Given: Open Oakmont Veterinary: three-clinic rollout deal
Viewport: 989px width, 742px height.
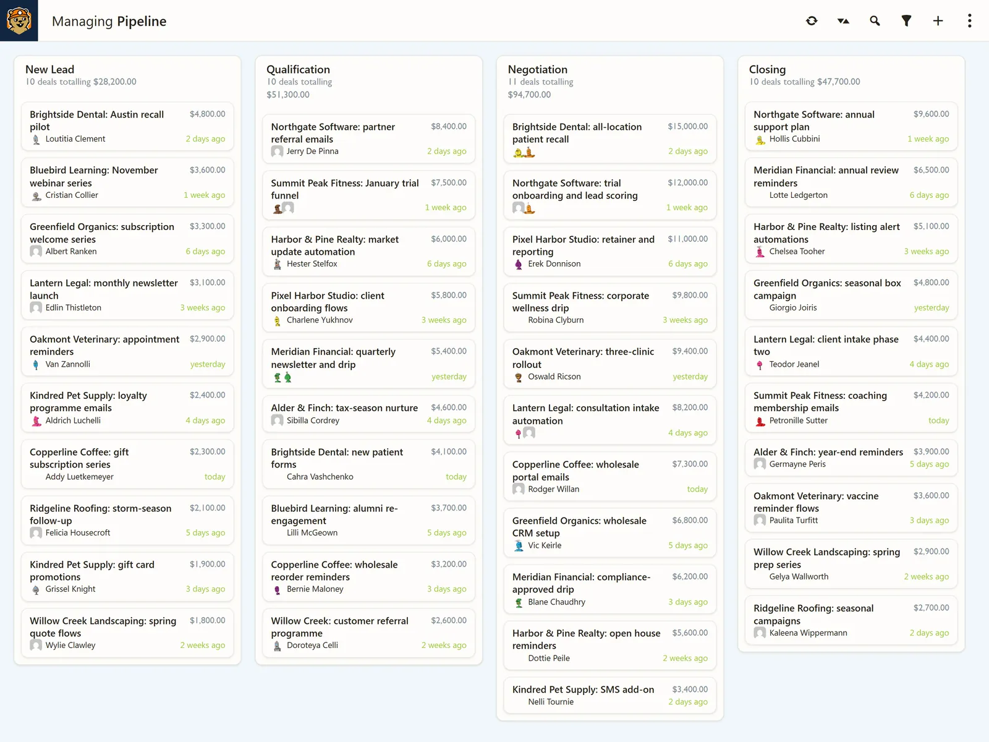Looking at the screenshot, I should click(x=609, y=364).
